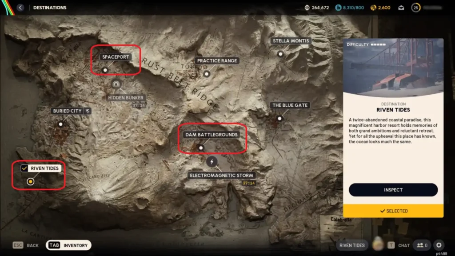This screenshot has height=256, width=455.
Task: Toggle the Riven Tides checkmark box
Action: point(24,168)
